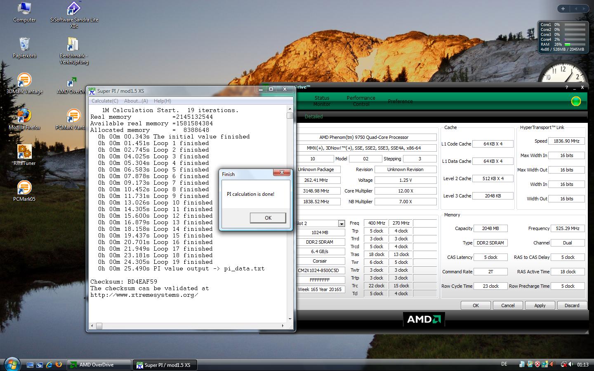594x371 pixels.
Task: Click horizontal scrollbar right arrow in Super PI
Action: click(x=283, y=326)
